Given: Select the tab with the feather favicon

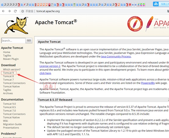Looking at the screenshot, I should (24, 5).
